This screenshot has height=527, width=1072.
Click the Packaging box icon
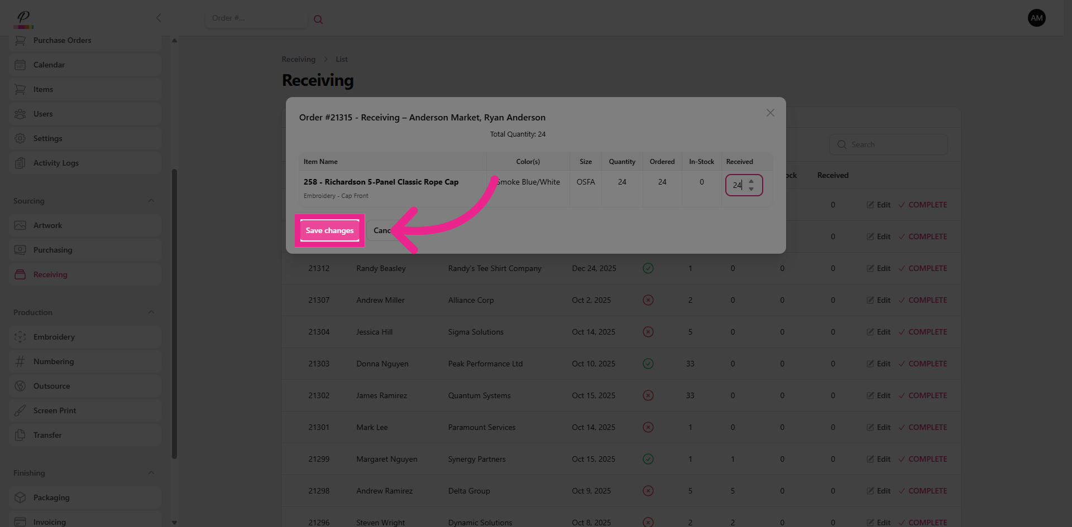[20, 497]
